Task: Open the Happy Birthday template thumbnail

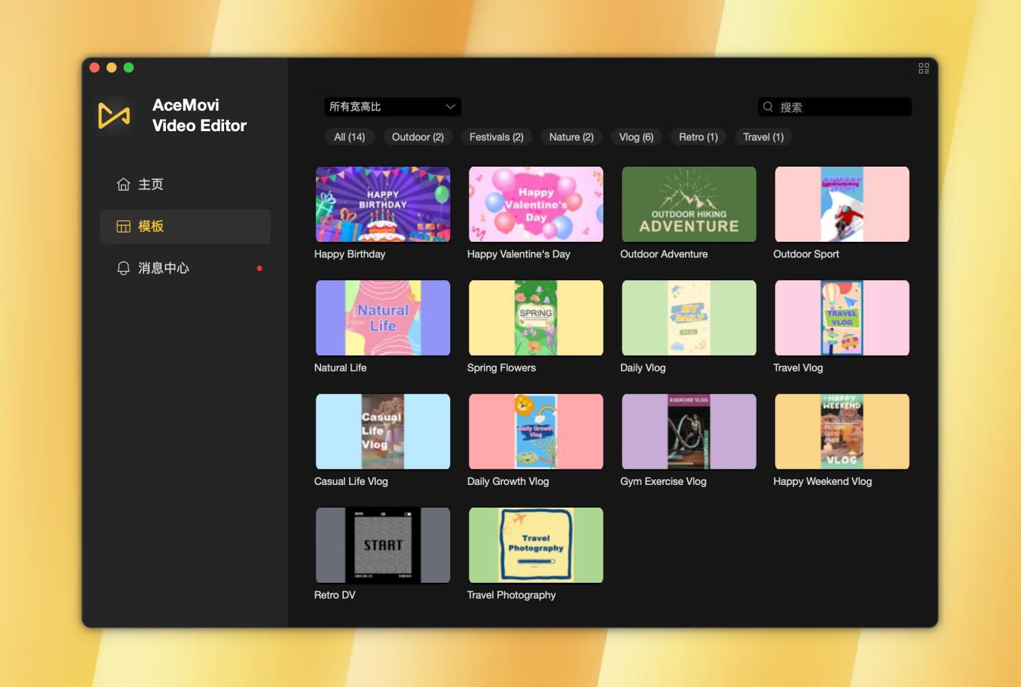Action: [x=383, y=204]
